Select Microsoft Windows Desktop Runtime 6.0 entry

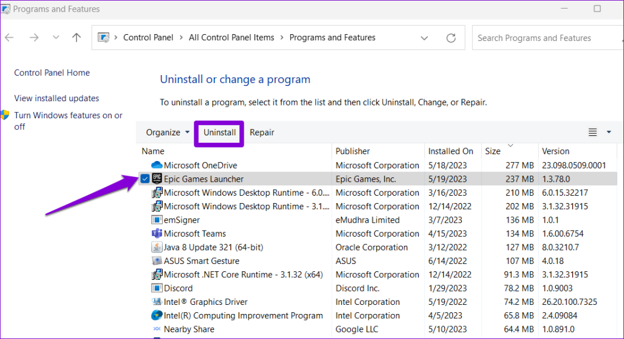pyautogui.click(x=247, y=193)
